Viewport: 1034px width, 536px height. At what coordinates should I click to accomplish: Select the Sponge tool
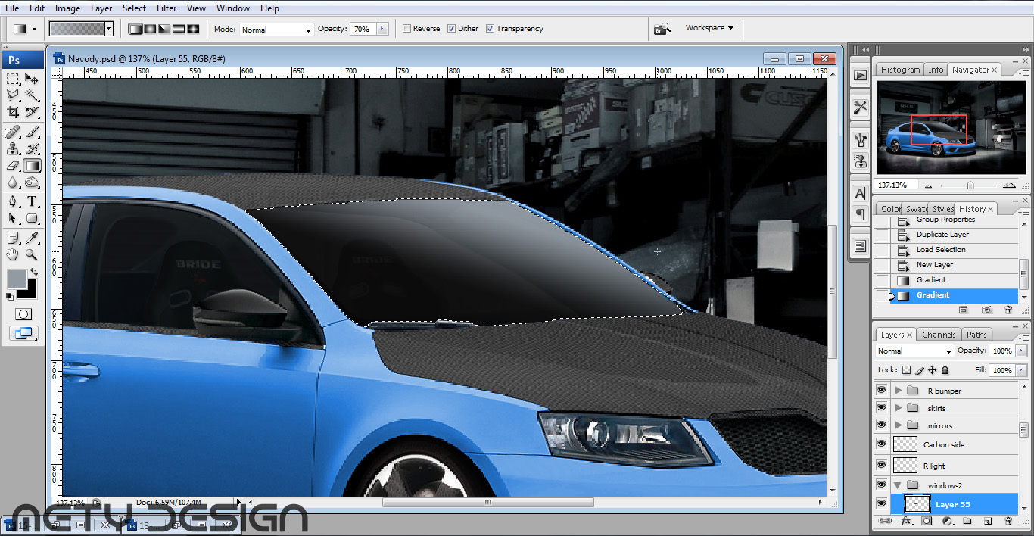[x=32, y=182]
